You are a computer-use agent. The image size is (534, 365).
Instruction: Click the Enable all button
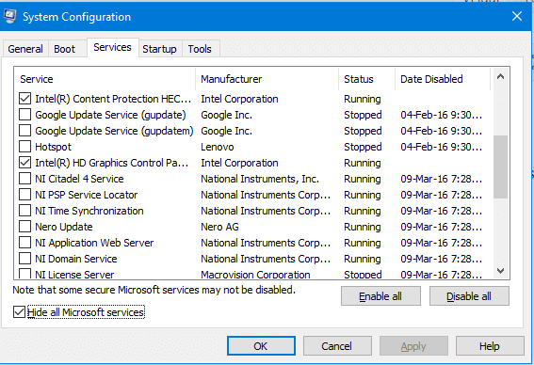coord(380,296)
